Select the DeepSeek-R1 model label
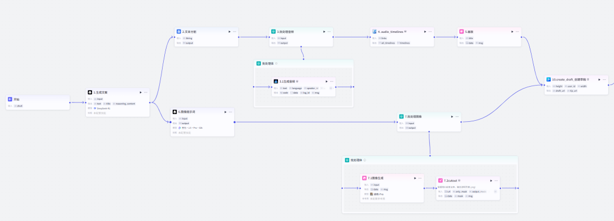 [103, 108]
